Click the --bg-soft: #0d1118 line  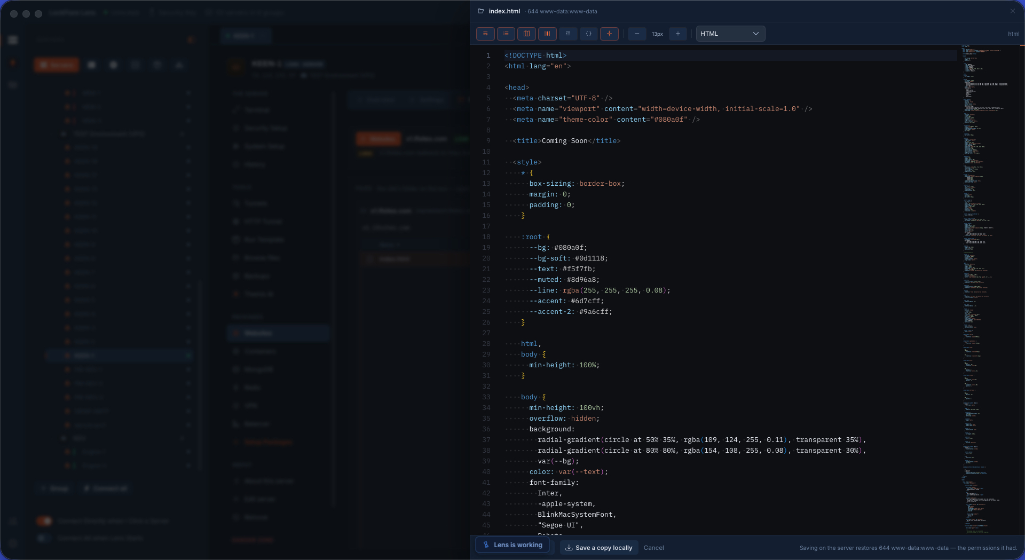point(569,258)
